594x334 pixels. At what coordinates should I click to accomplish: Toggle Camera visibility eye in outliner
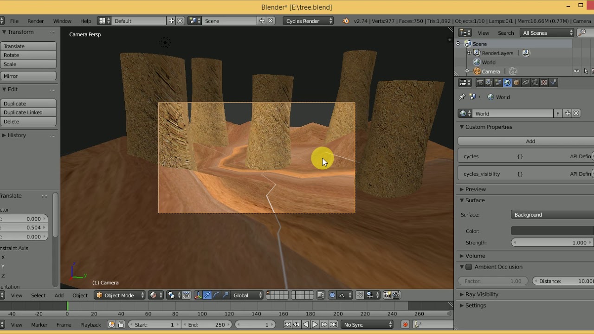tap(576, 71)
